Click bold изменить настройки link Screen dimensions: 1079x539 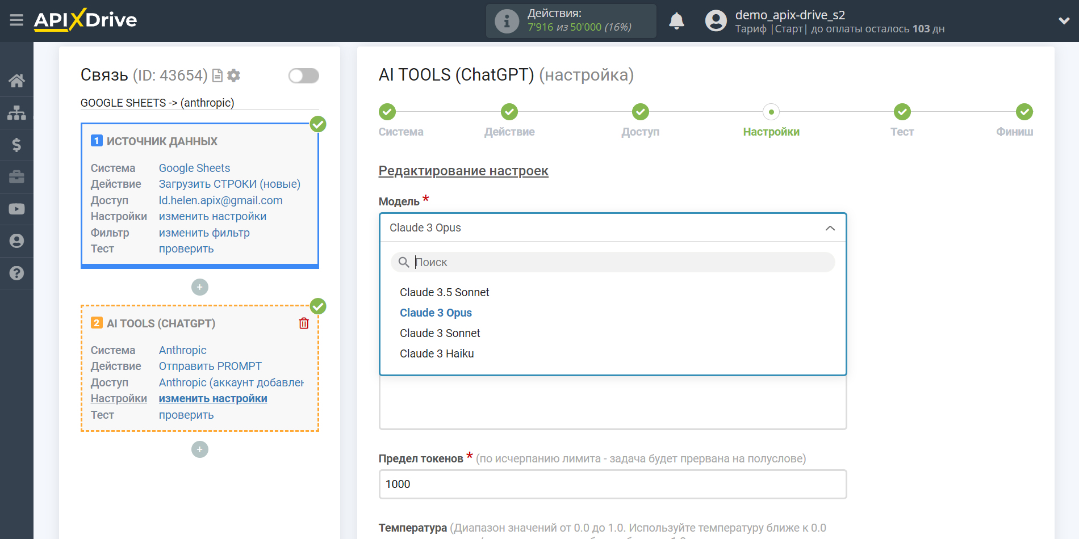point(213,398)
